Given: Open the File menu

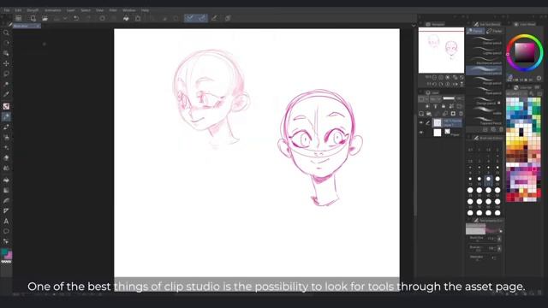Looking at the screenshot, I should pos(7,10).
